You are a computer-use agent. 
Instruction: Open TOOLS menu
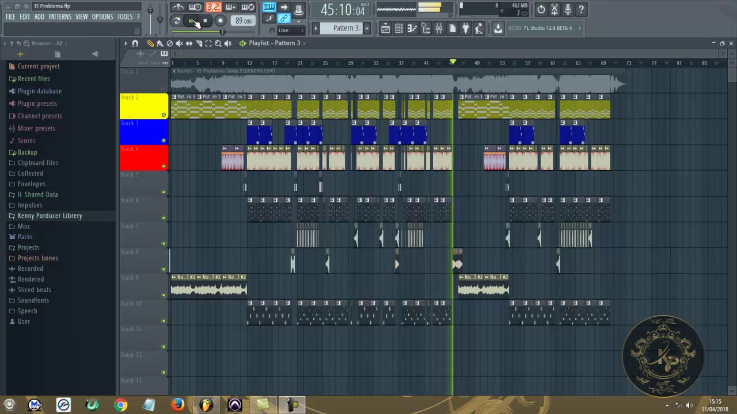pyautogui.click(x=125, y=17)
